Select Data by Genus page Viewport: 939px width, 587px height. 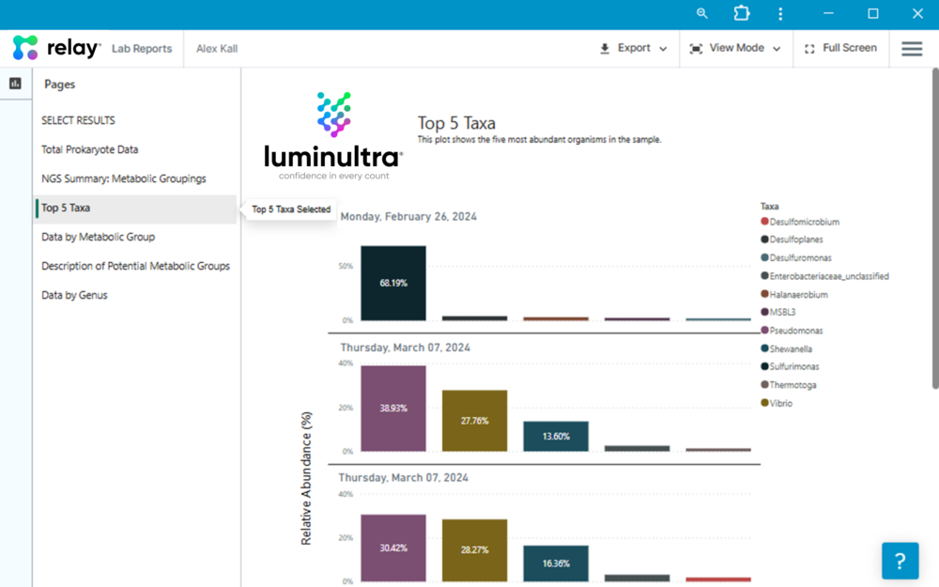click(x=74, y=295)
